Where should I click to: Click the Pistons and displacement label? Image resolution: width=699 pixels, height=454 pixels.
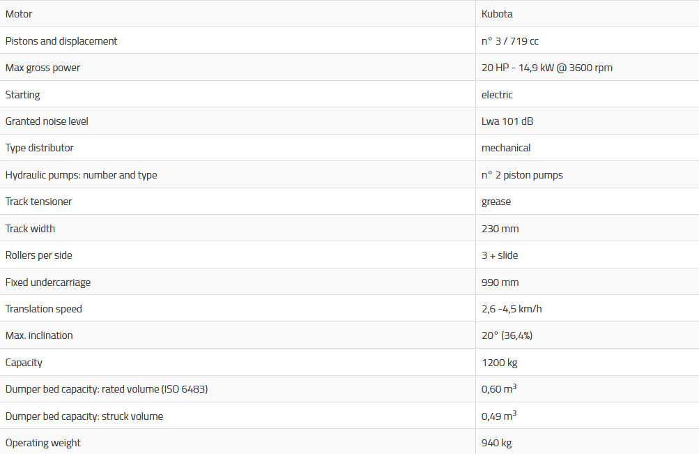point(61,41)
